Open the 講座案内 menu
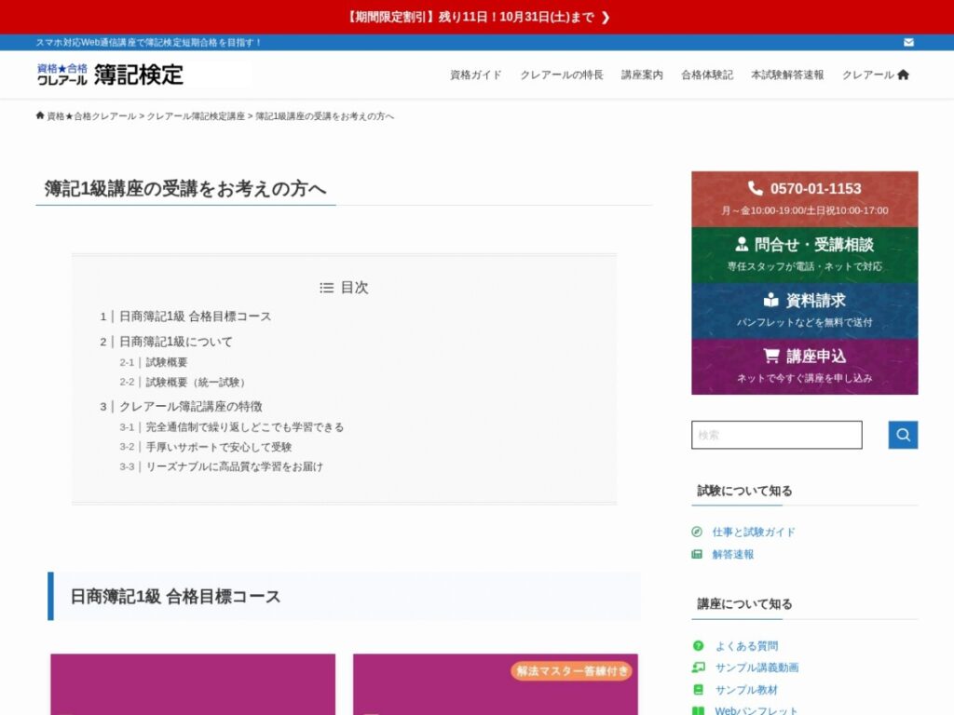 click(642, 74)
